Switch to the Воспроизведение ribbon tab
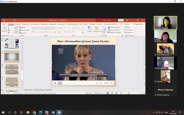 (111, 24)
